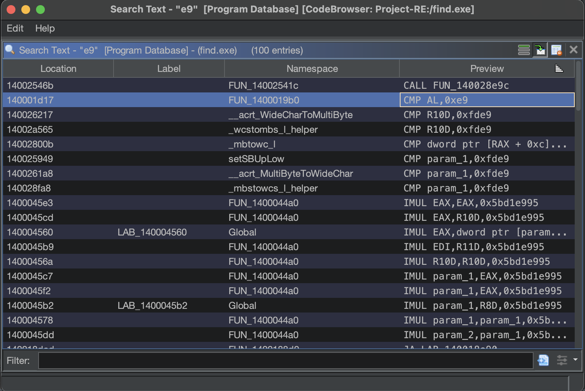
Task: Open the column filter sliders icon
Action: (562, 360)
